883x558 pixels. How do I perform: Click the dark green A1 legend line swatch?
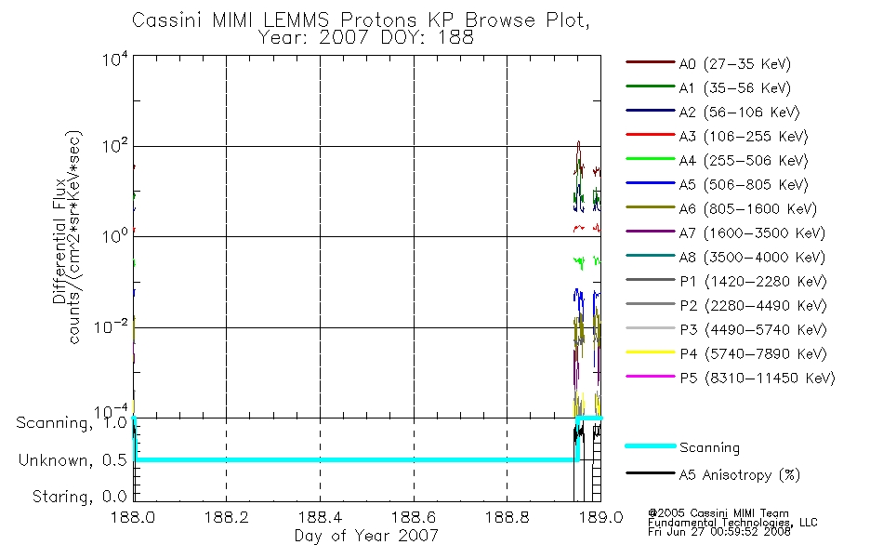650,86
